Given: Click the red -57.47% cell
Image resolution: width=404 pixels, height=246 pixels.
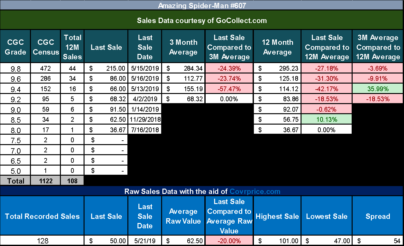Looking at the screenshot, I should point(229,89).
